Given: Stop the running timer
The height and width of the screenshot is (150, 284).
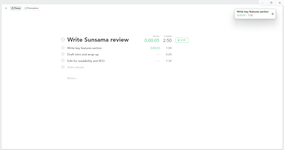Looking at the screenshot, I should pyautogui.click(x=182, y=40).
